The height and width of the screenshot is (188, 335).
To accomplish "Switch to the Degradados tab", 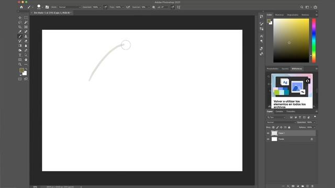I will [293, 15].
